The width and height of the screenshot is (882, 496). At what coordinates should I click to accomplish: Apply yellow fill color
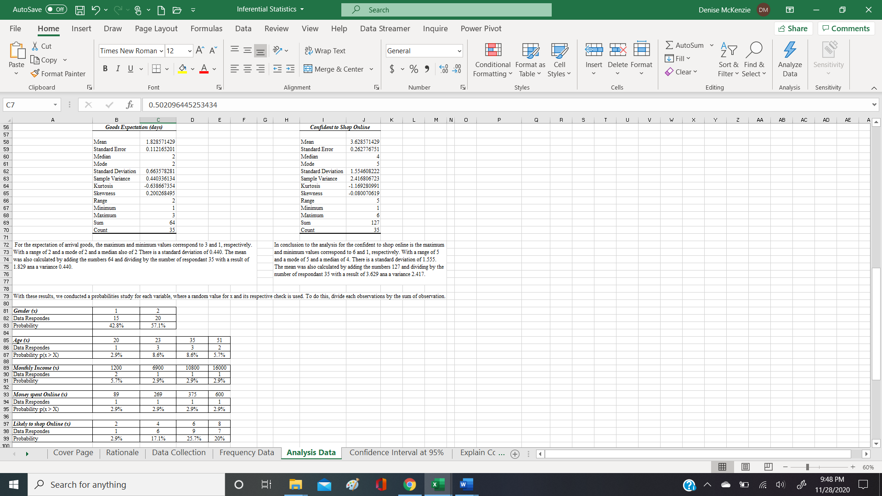tap(182, 69)
